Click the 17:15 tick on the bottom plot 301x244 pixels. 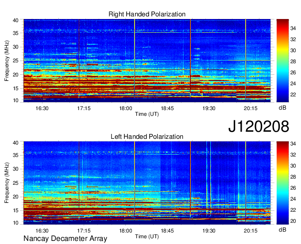coord(84,231)
